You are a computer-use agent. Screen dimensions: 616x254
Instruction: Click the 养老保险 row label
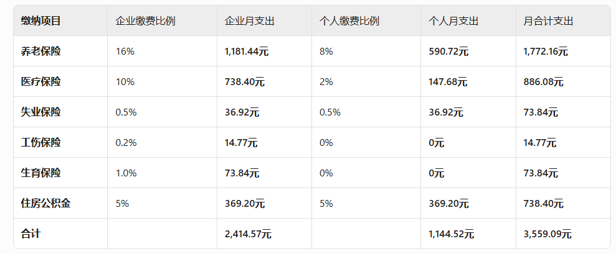point(40,52)
